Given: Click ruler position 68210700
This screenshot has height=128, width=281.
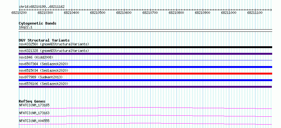Looking at the screenshot, I should pos(150,13).
